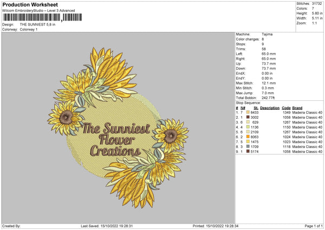This screenshot has width=325, height=230.
Task: Click the Max Jump value '7.0 mm'
Action: [x=268, y=93]
